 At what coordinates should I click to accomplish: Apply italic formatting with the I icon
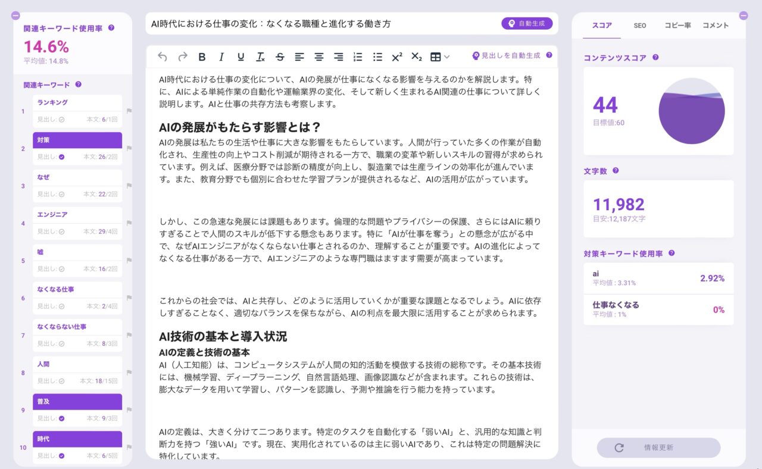pos(221,57)
